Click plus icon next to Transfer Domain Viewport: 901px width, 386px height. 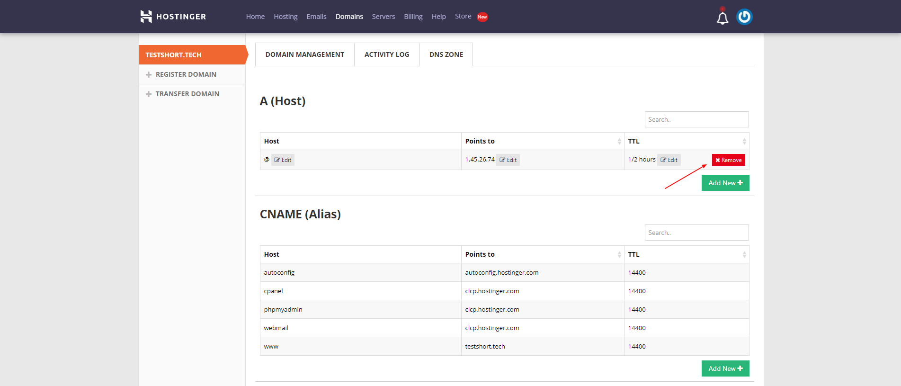click(x=149, y=94)
